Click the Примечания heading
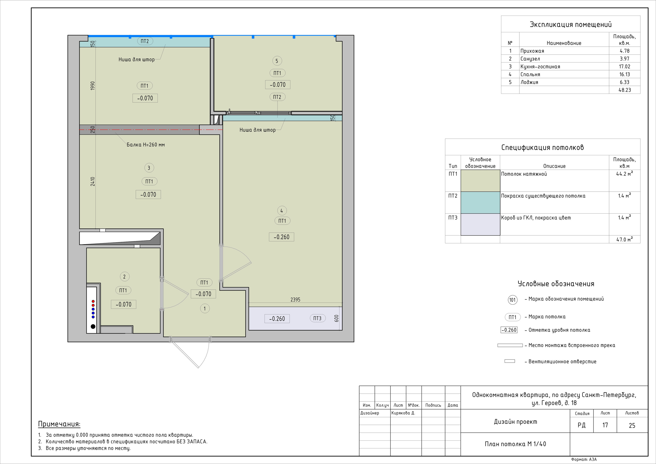This screenshot has width=656, height=464. click(59, 424)
